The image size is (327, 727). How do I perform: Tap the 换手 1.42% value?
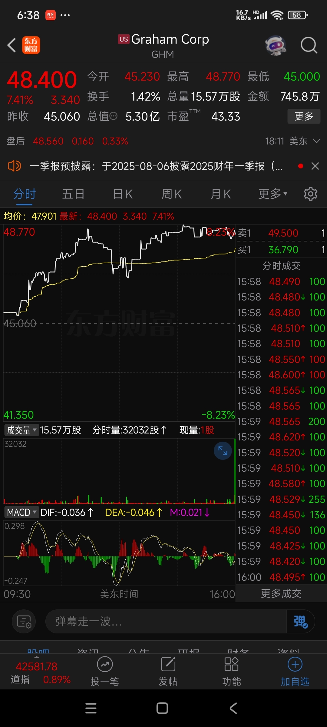coord(145,97)
